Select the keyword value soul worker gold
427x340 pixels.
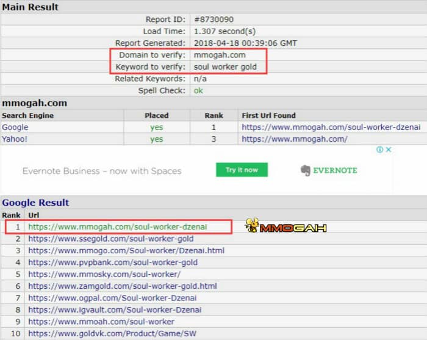[x=225, y=67]
